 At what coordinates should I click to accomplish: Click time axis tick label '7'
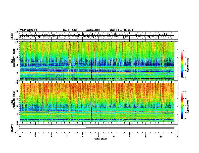click(130, 136)
